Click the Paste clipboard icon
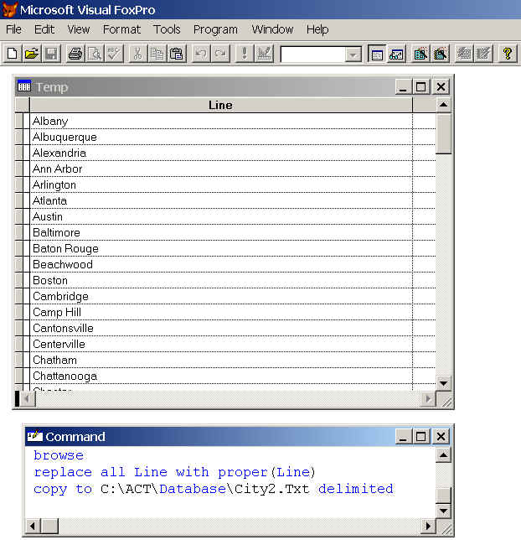 [x=177, y=54]
